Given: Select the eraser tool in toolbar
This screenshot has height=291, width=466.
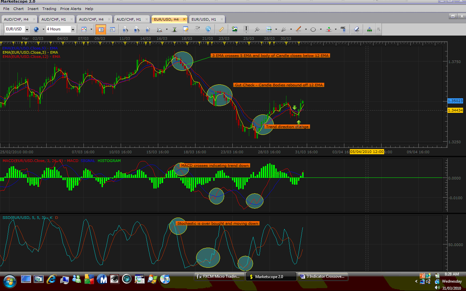Looking at the screenshot, I should pyautogui.click(x=356, y=29).
